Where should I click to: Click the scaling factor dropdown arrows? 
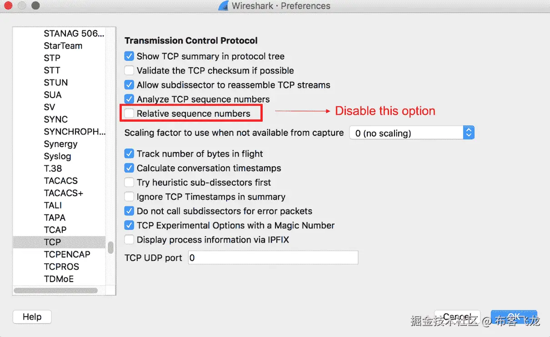tap(469, 133)
